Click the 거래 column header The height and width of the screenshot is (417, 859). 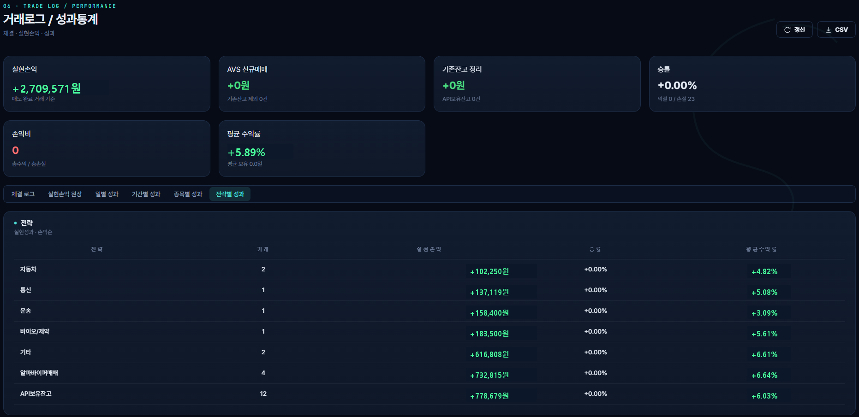point(263,249)
